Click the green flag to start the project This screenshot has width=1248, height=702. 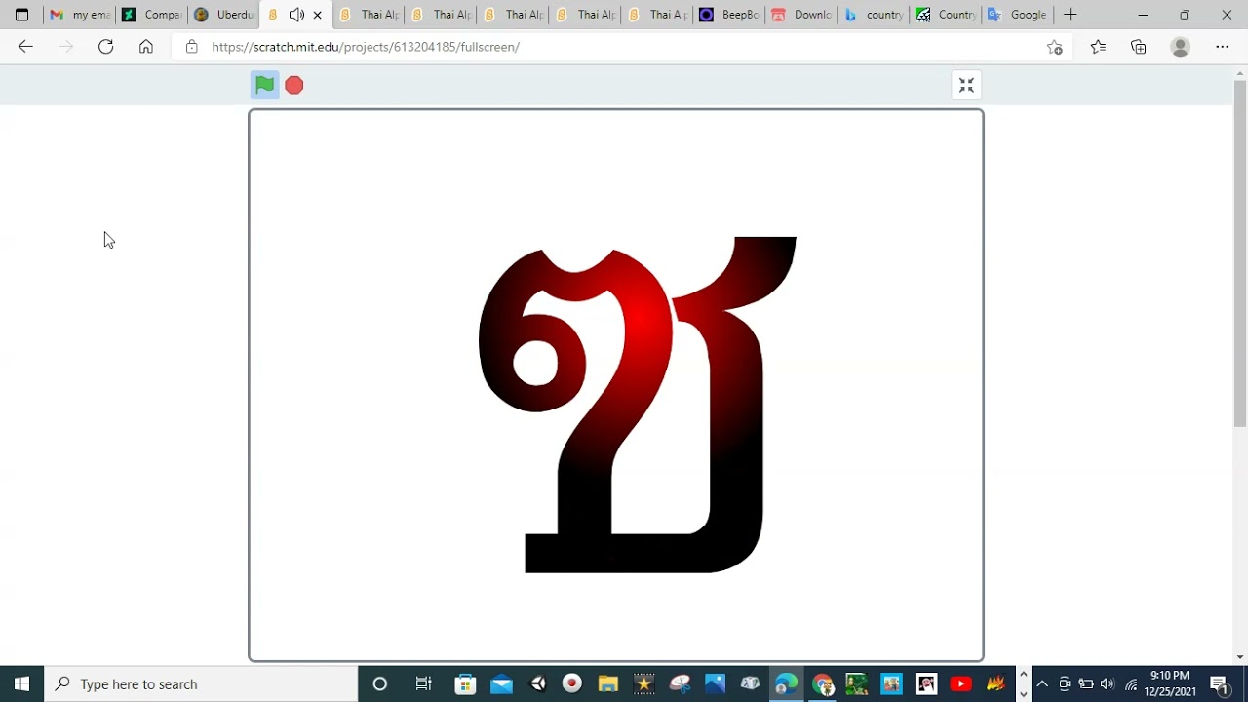264,86
